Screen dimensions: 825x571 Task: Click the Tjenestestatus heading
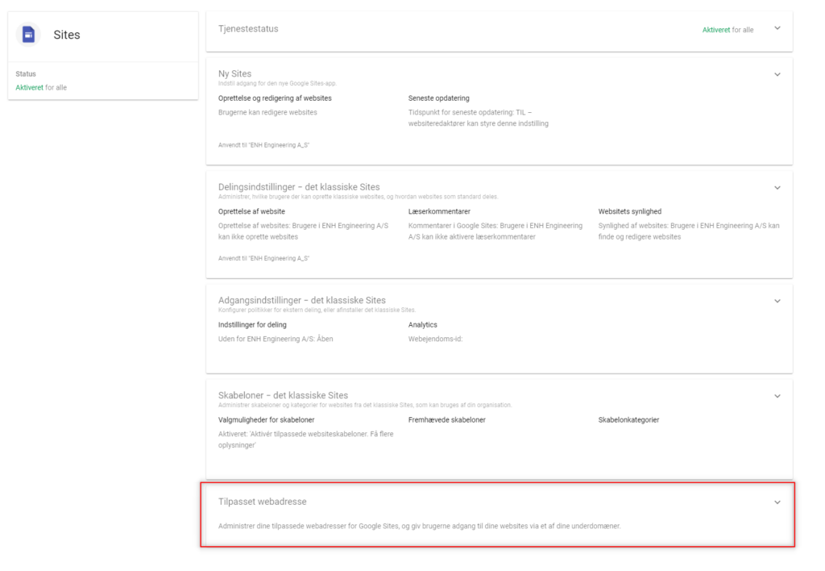coord(248,29)
